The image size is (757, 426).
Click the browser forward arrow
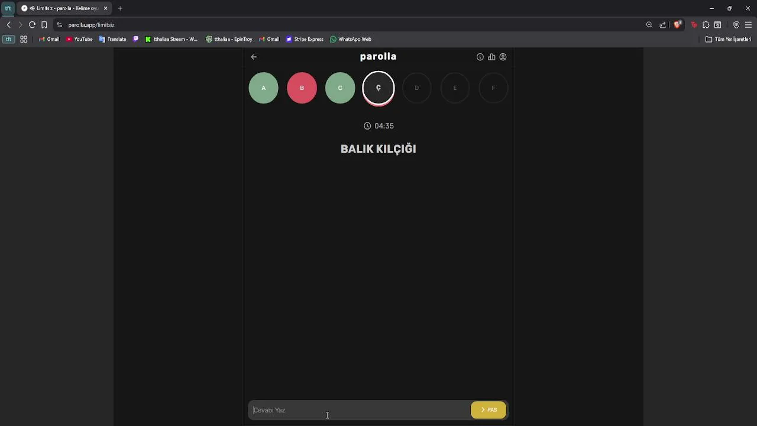[x=20, y=25]
